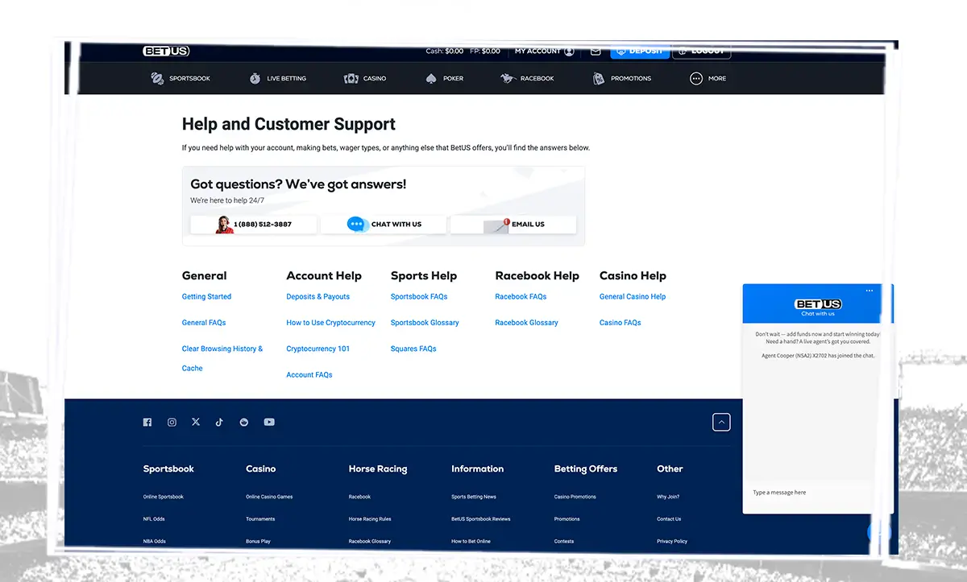
Task: Collapse the footer with the up-arrow chevron
Action: point(721,421)
